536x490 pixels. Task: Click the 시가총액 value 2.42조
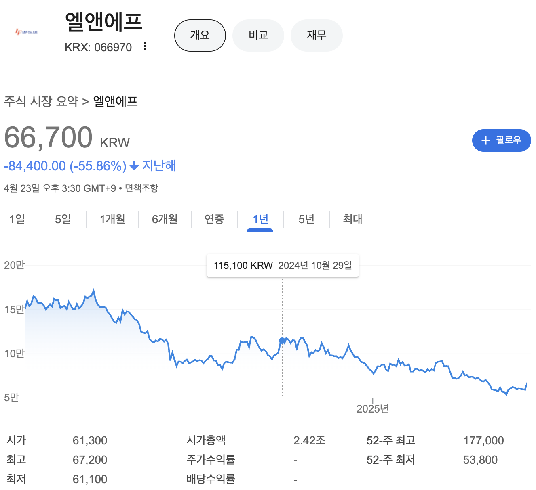[x=309, y=440]
